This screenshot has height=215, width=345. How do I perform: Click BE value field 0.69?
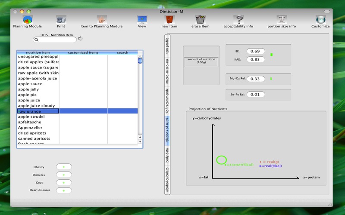point(255,51)
